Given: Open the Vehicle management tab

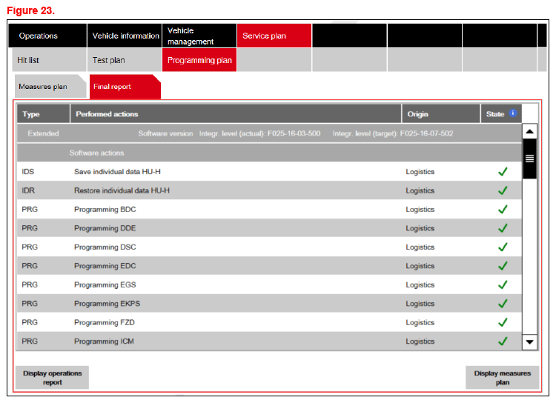Looking at the screenshot, I should click(199, 36).
